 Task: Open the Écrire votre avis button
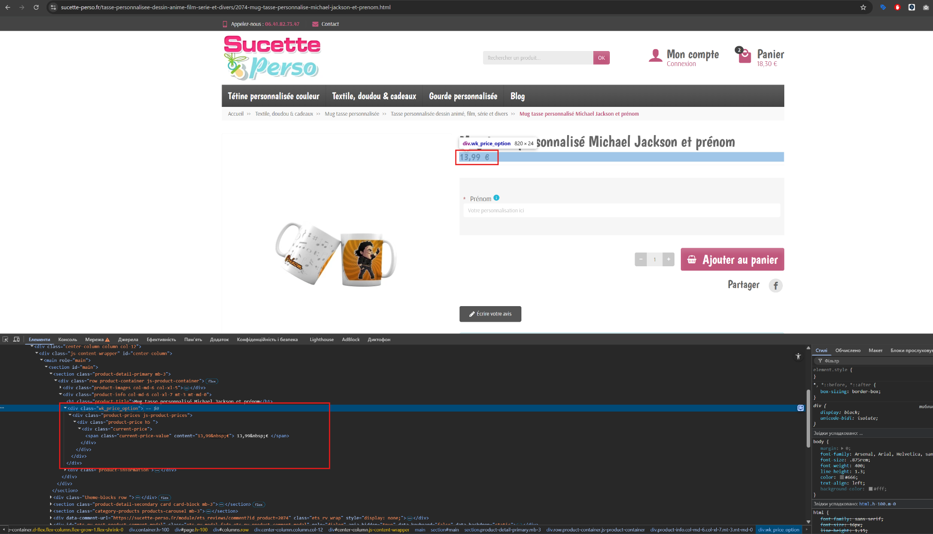[490, 314]
